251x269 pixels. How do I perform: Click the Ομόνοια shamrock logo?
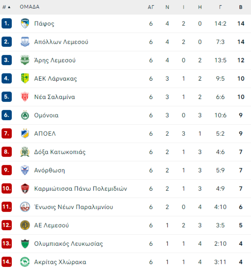tap(25, 115)
